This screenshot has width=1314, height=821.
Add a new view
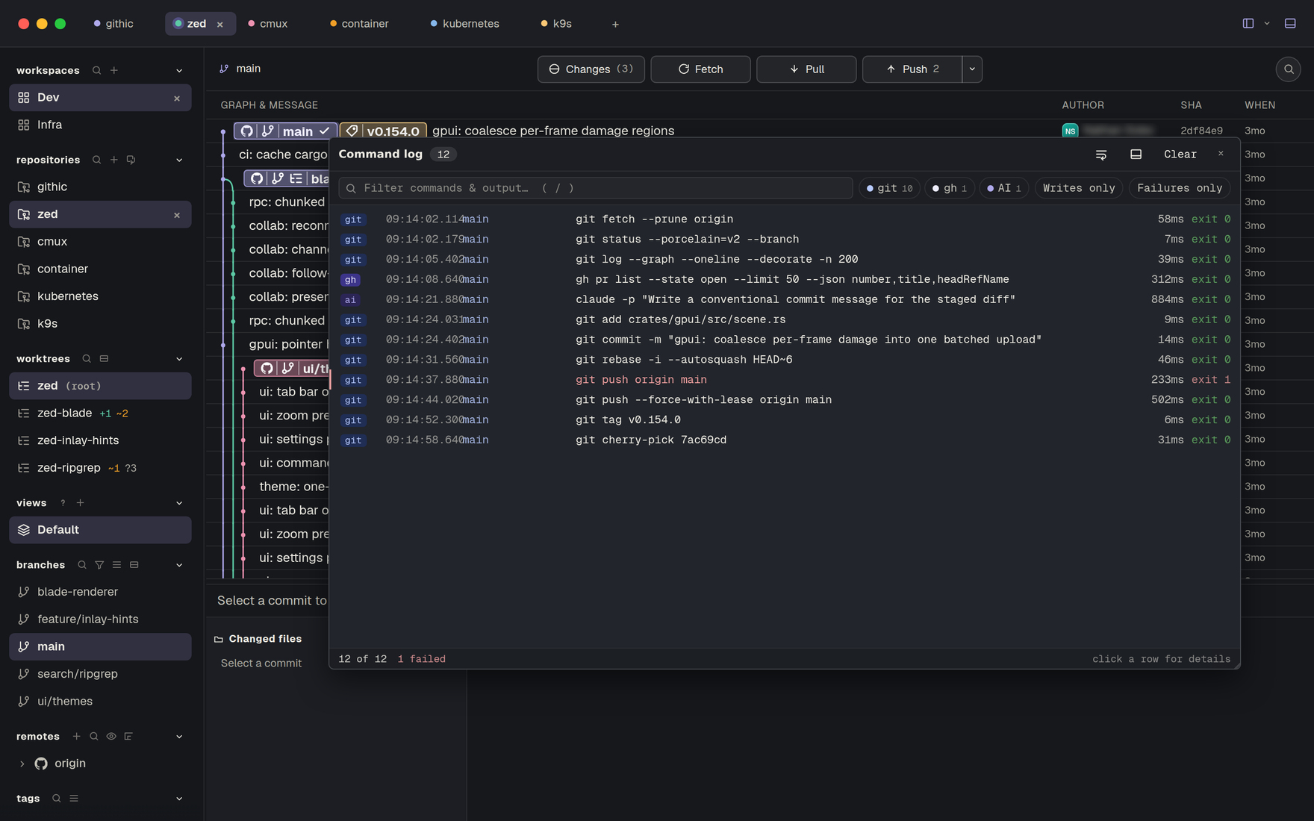[x=80, y=503]
